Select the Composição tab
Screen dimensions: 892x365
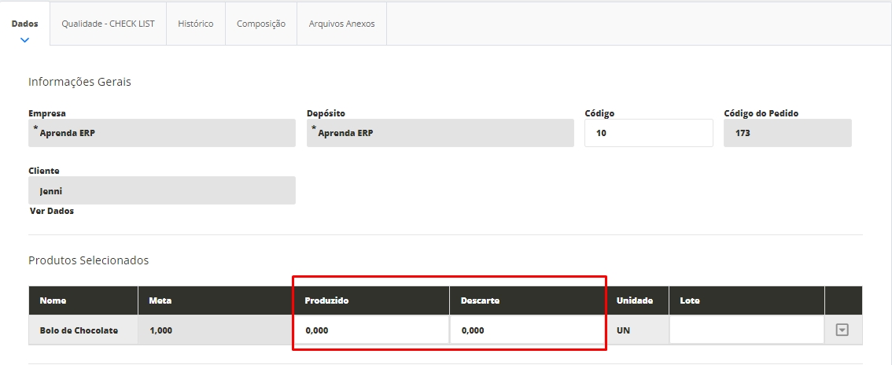click(x=260, y=24)
